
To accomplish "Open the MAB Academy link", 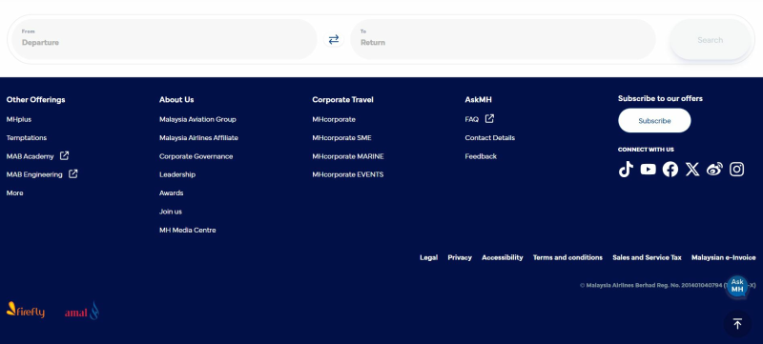I will [31, 156].
